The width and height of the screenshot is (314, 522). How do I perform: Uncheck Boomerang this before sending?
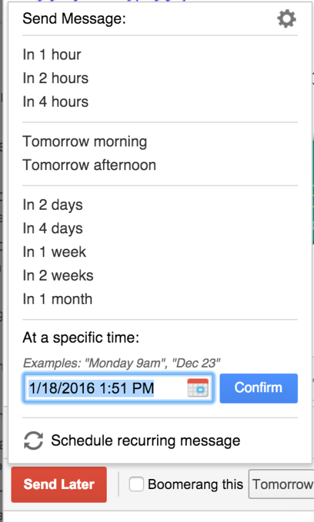point(136,484)
